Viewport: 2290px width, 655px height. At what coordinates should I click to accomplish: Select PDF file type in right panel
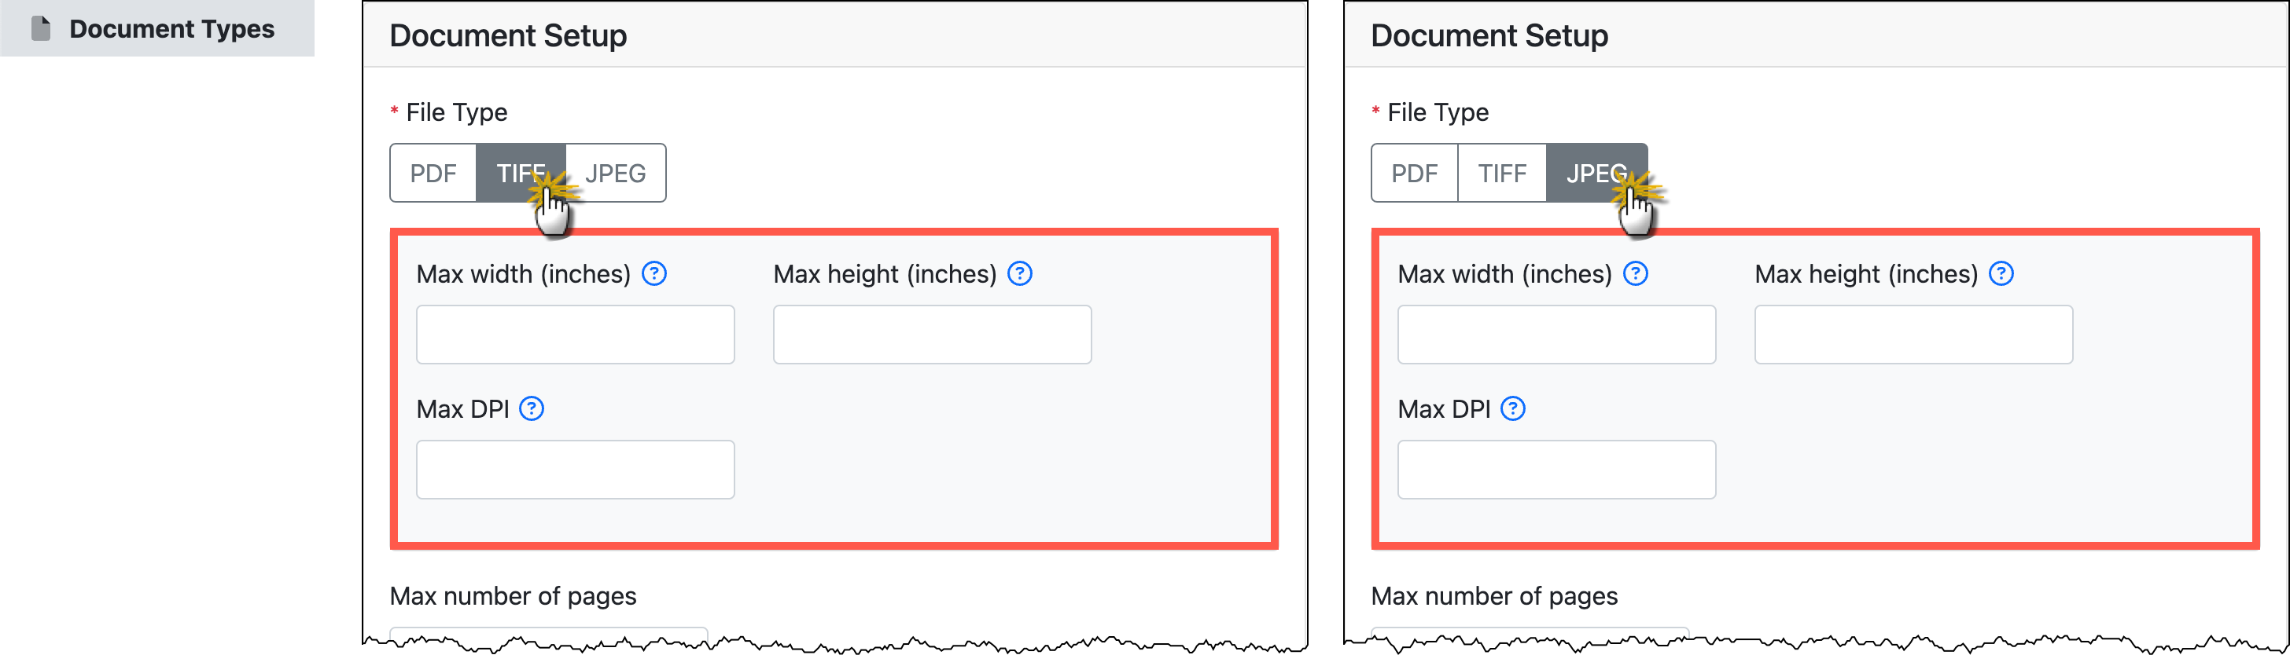point(1415,173)
